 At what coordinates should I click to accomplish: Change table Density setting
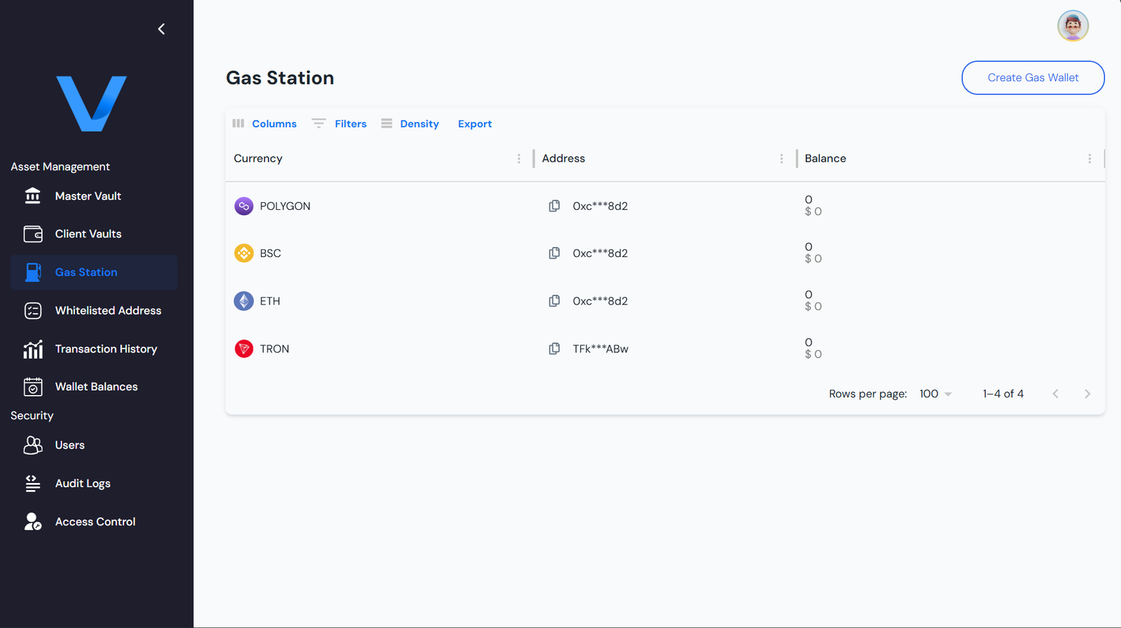click(411, 124)
